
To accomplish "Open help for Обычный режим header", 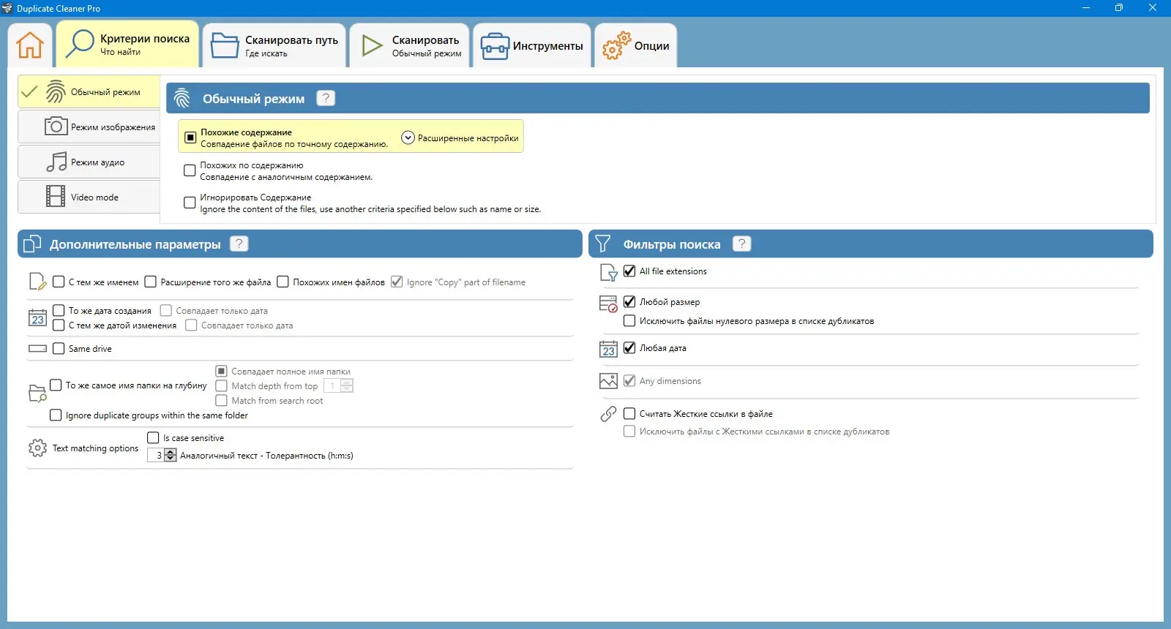I will (326, 98).
